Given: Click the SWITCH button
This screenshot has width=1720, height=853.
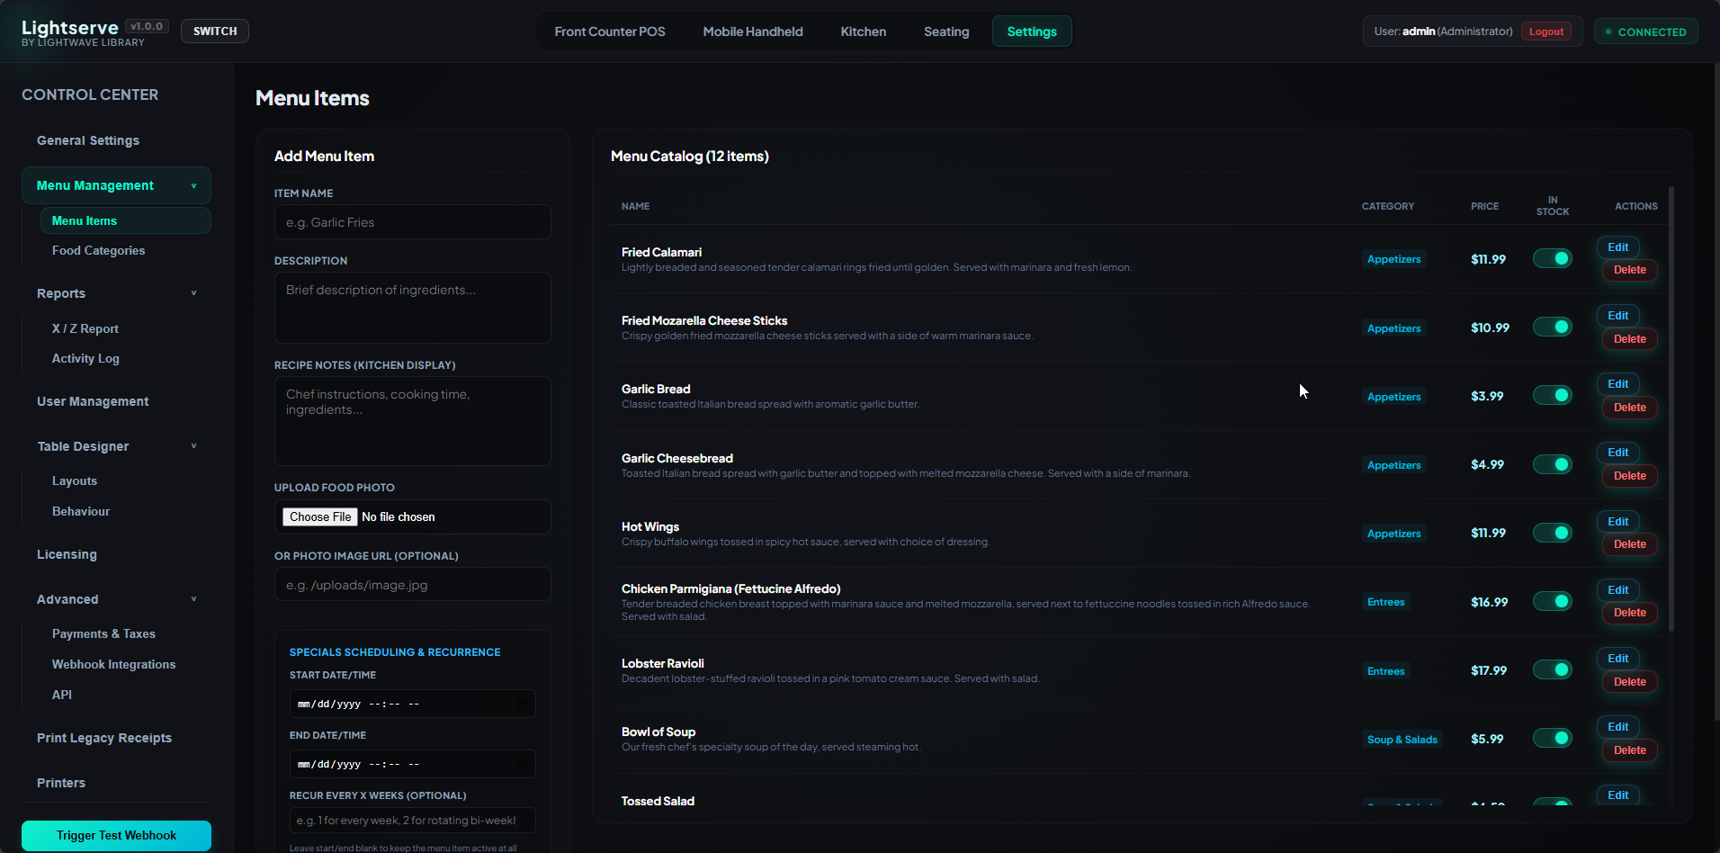Looking at the screenshot, I should coord(215,31).
